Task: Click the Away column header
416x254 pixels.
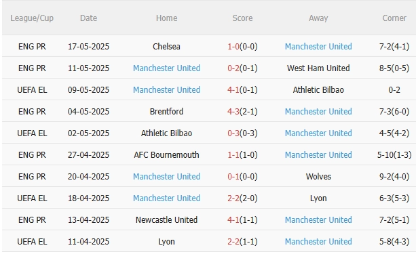Action: point(318,18)
